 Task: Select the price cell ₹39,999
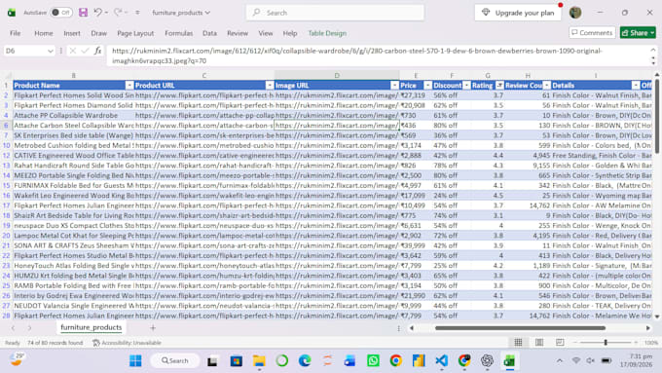[x=416, y=245]
